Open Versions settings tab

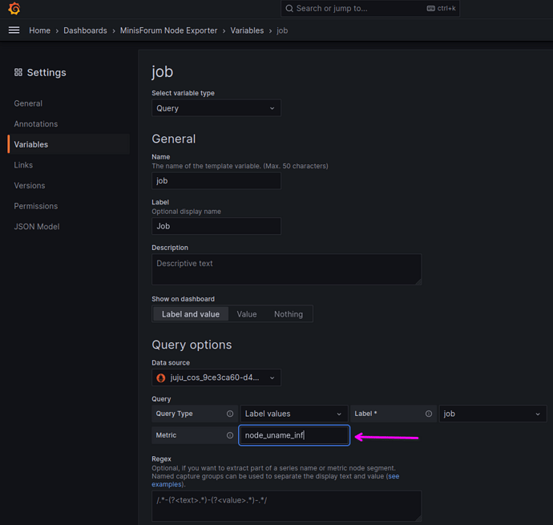30,185
